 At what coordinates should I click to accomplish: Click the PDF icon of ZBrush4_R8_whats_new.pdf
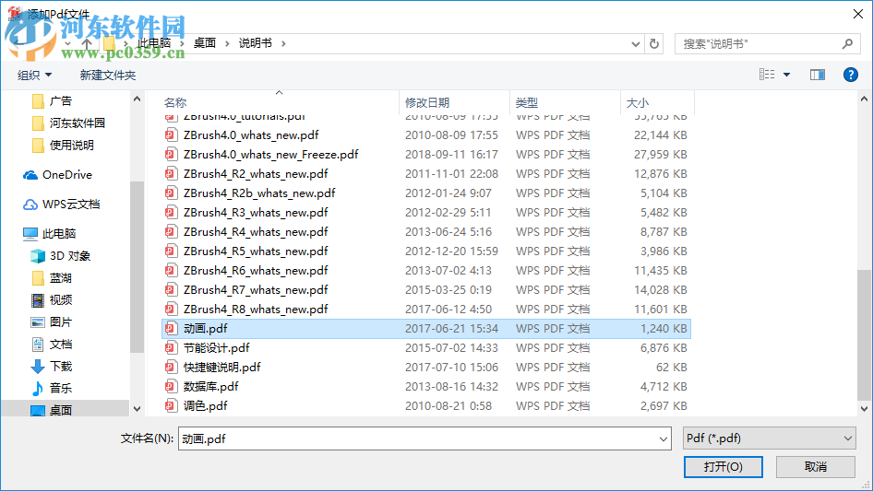171,310
